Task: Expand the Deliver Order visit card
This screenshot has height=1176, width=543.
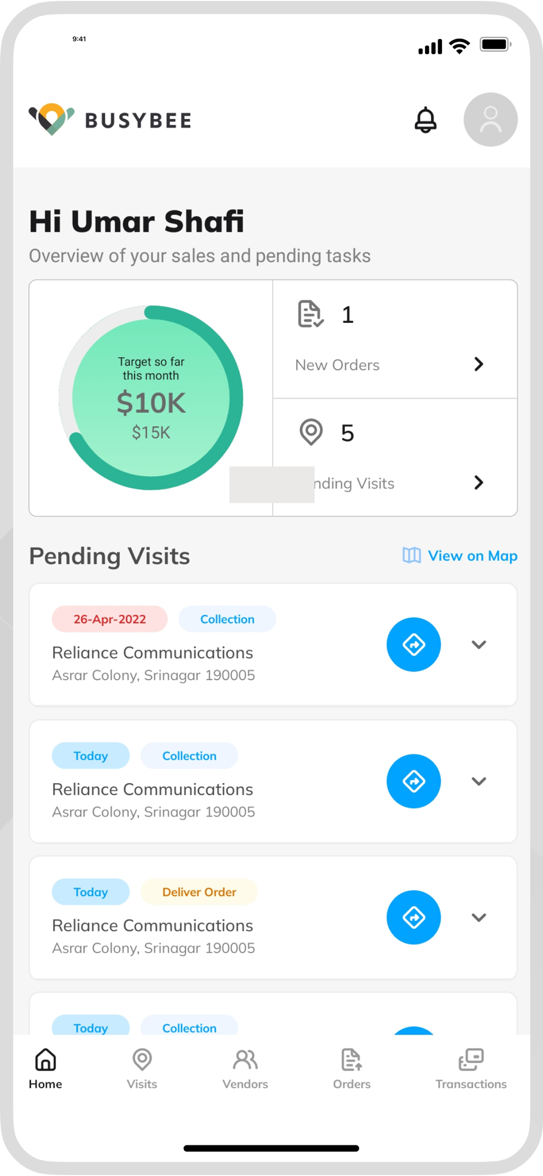Action: 479,917
